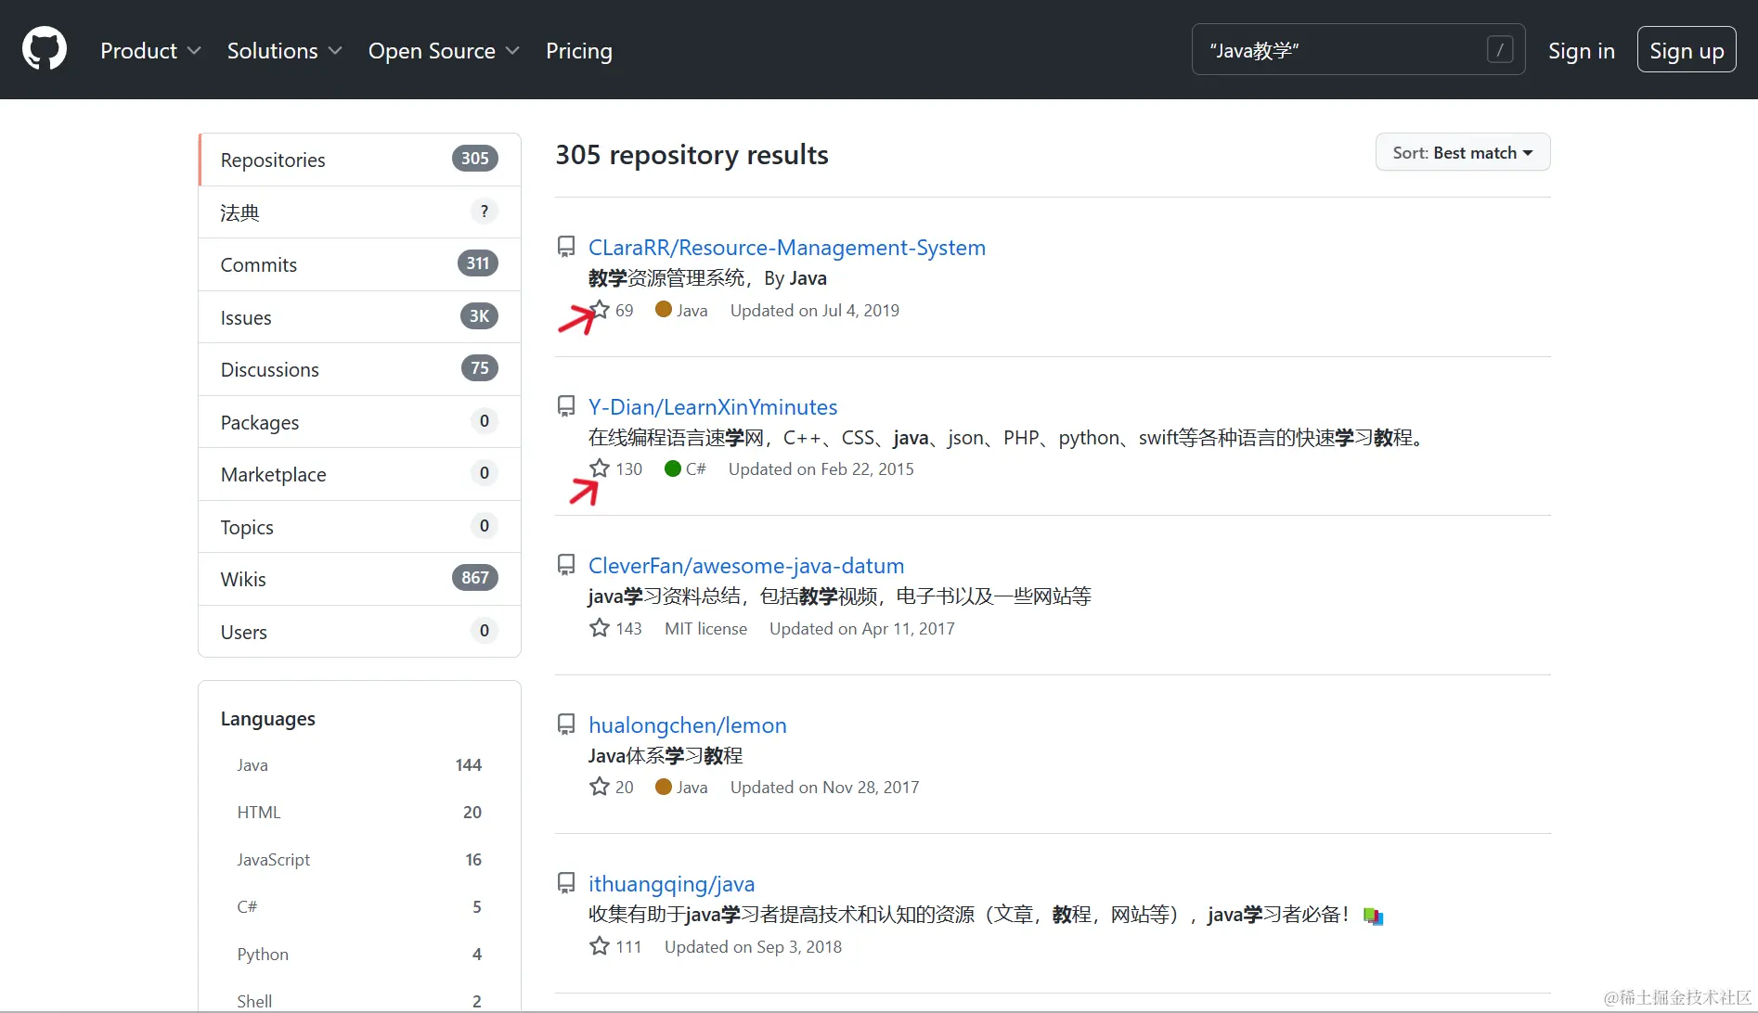Go to the Pricing page

click(x=579, y=51)
